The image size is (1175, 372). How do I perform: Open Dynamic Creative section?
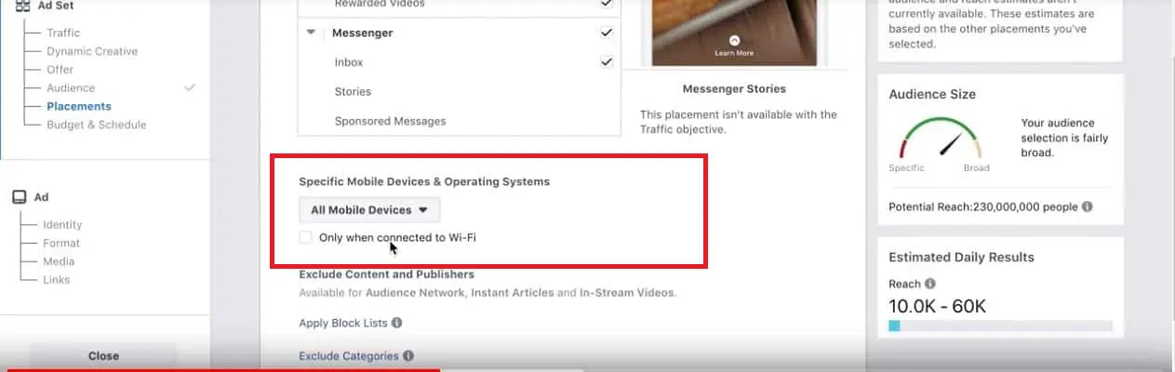click(92, 51)
